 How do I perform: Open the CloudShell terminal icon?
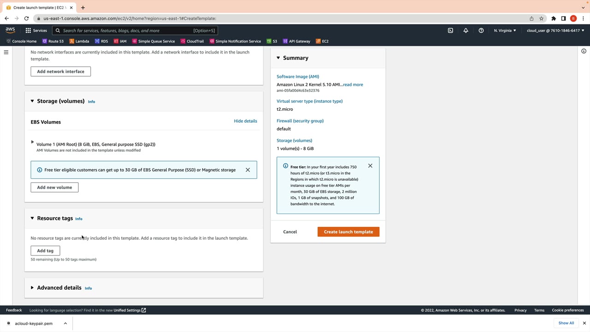click(x=450, y=30)
